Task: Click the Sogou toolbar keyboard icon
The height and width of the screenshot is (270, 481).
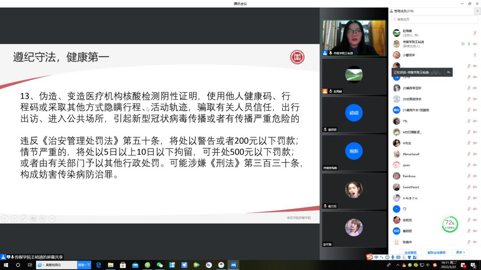Action: tap(398, 257)
